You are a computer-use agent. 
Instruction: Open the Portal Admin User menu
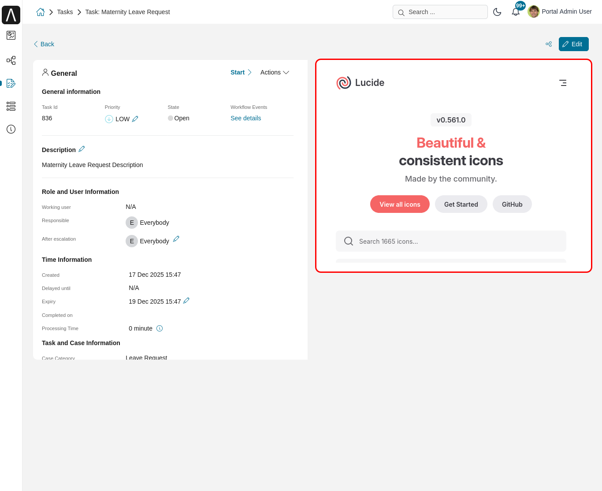tap(559, 11)
